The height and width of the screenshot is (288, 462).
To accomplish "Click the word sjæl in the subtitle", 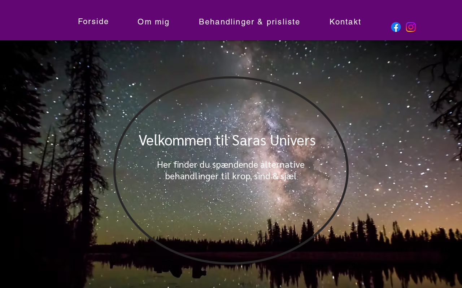I will coord(288,176).
